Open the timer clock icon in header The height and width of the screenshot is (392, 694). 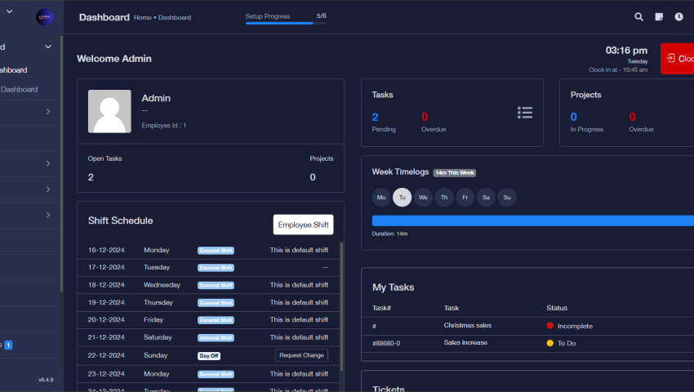[x=679, y=17]
